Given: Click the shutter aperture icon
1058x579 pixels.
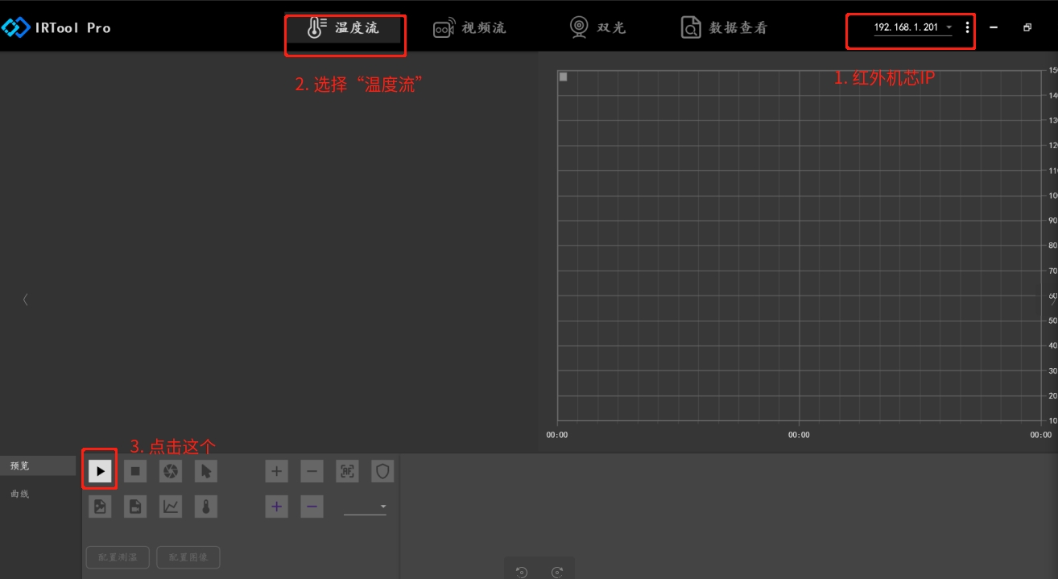Looking at the screenshot, I should point(171,471).
